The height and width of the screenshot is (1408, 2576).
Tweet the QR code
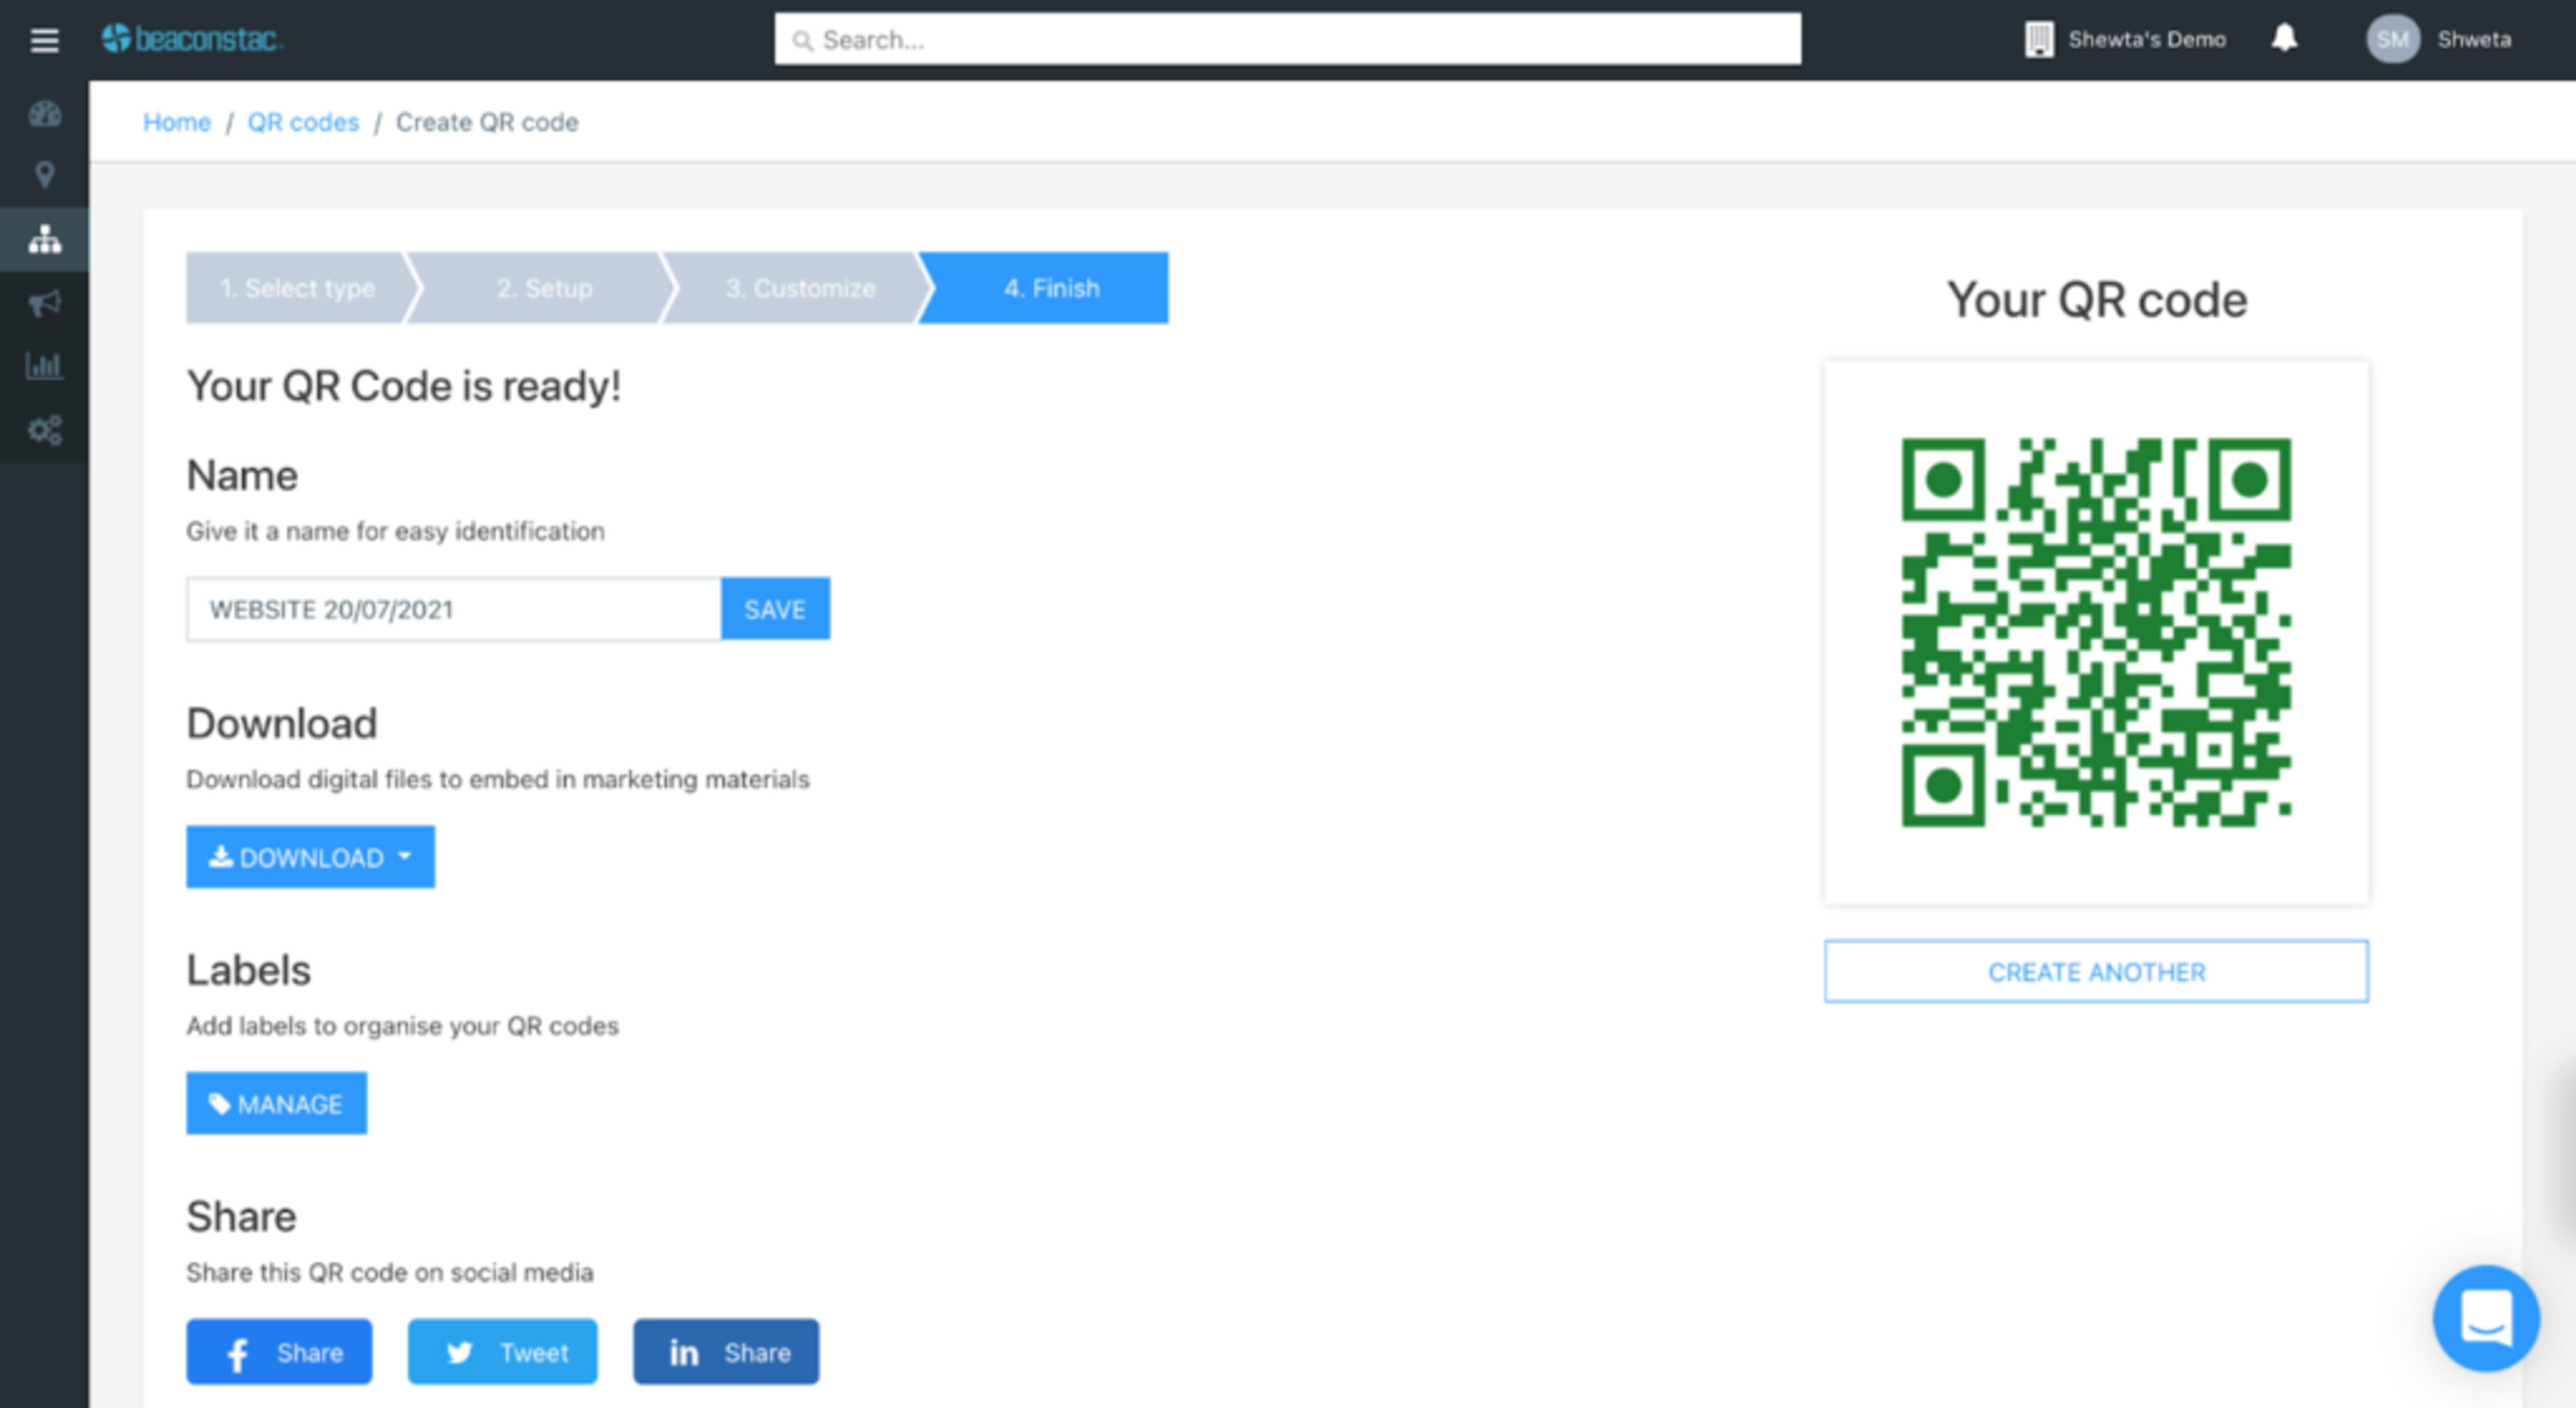502,1352
